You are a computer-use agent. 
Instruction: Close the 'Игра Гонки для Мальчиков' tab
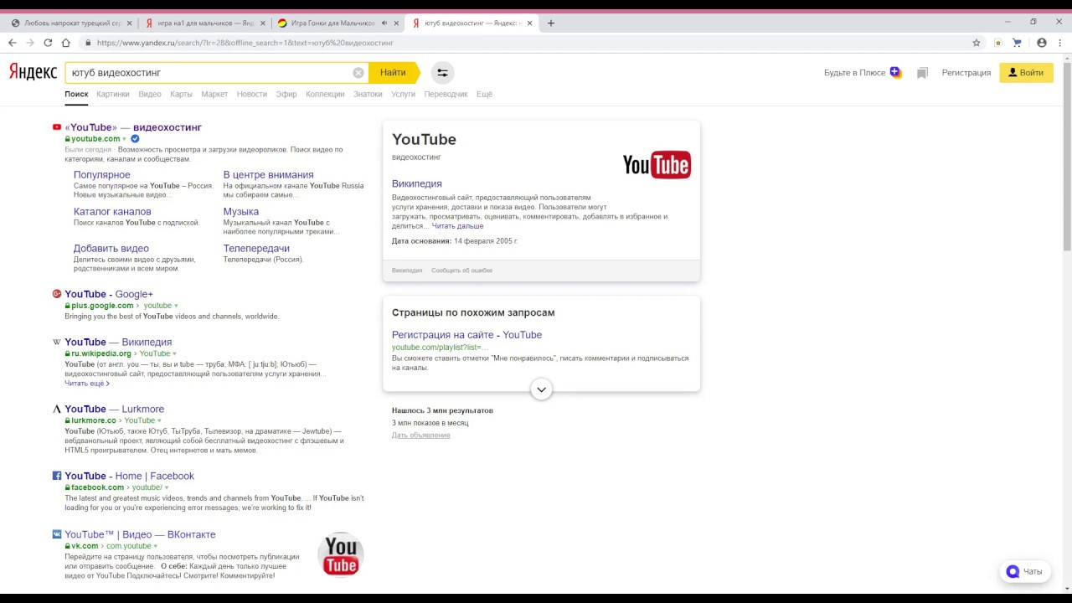pyautogui.click(x=395, y=23)
